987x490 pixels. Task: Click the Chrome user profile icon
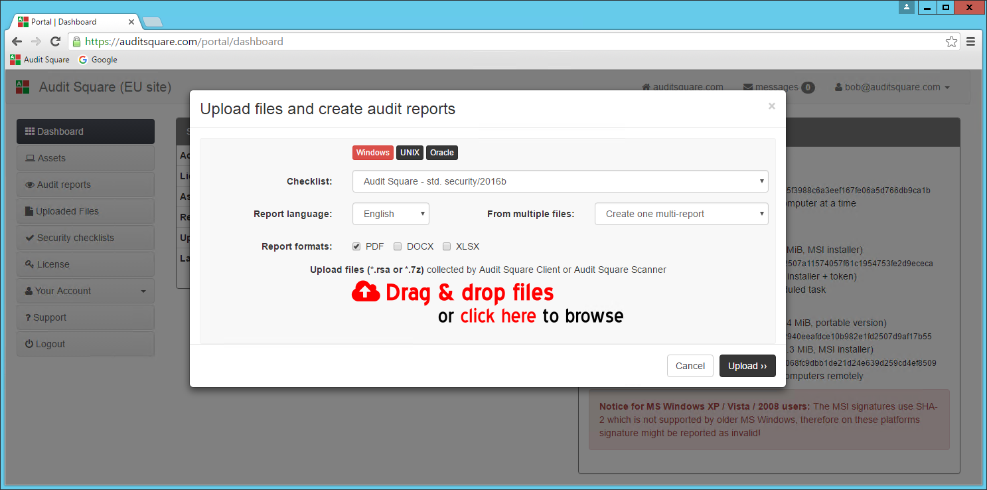[907, 7]
